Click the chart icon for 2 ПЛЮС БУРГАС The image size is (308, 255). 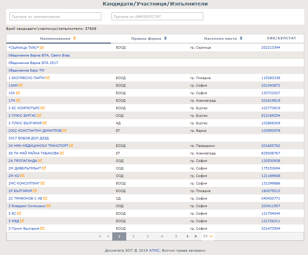[x=39, y=115]
